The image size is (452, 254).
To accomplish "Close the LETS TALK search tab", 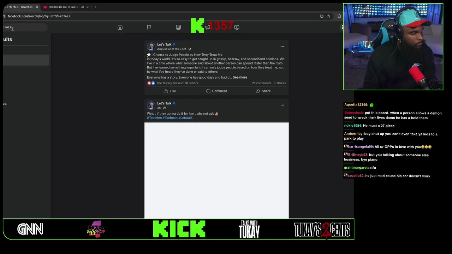I will point(37,7).
